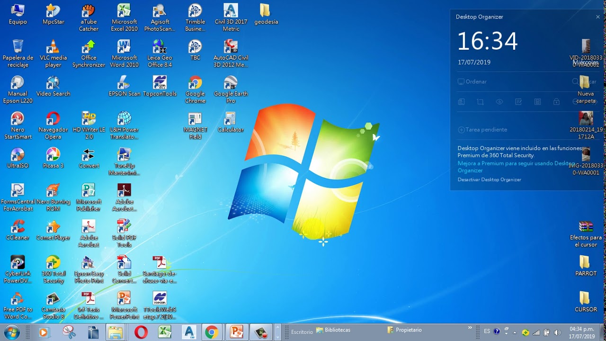This screenshot has width=606, height=341.
Task: Click the Leica Geo Office 8.4 icon
Action: 160,54
